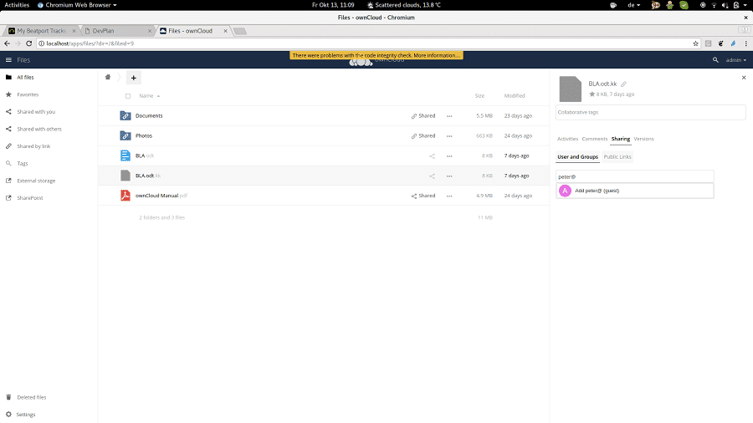
Task: Open GNOME Activities overview
Action: [17, 5]
